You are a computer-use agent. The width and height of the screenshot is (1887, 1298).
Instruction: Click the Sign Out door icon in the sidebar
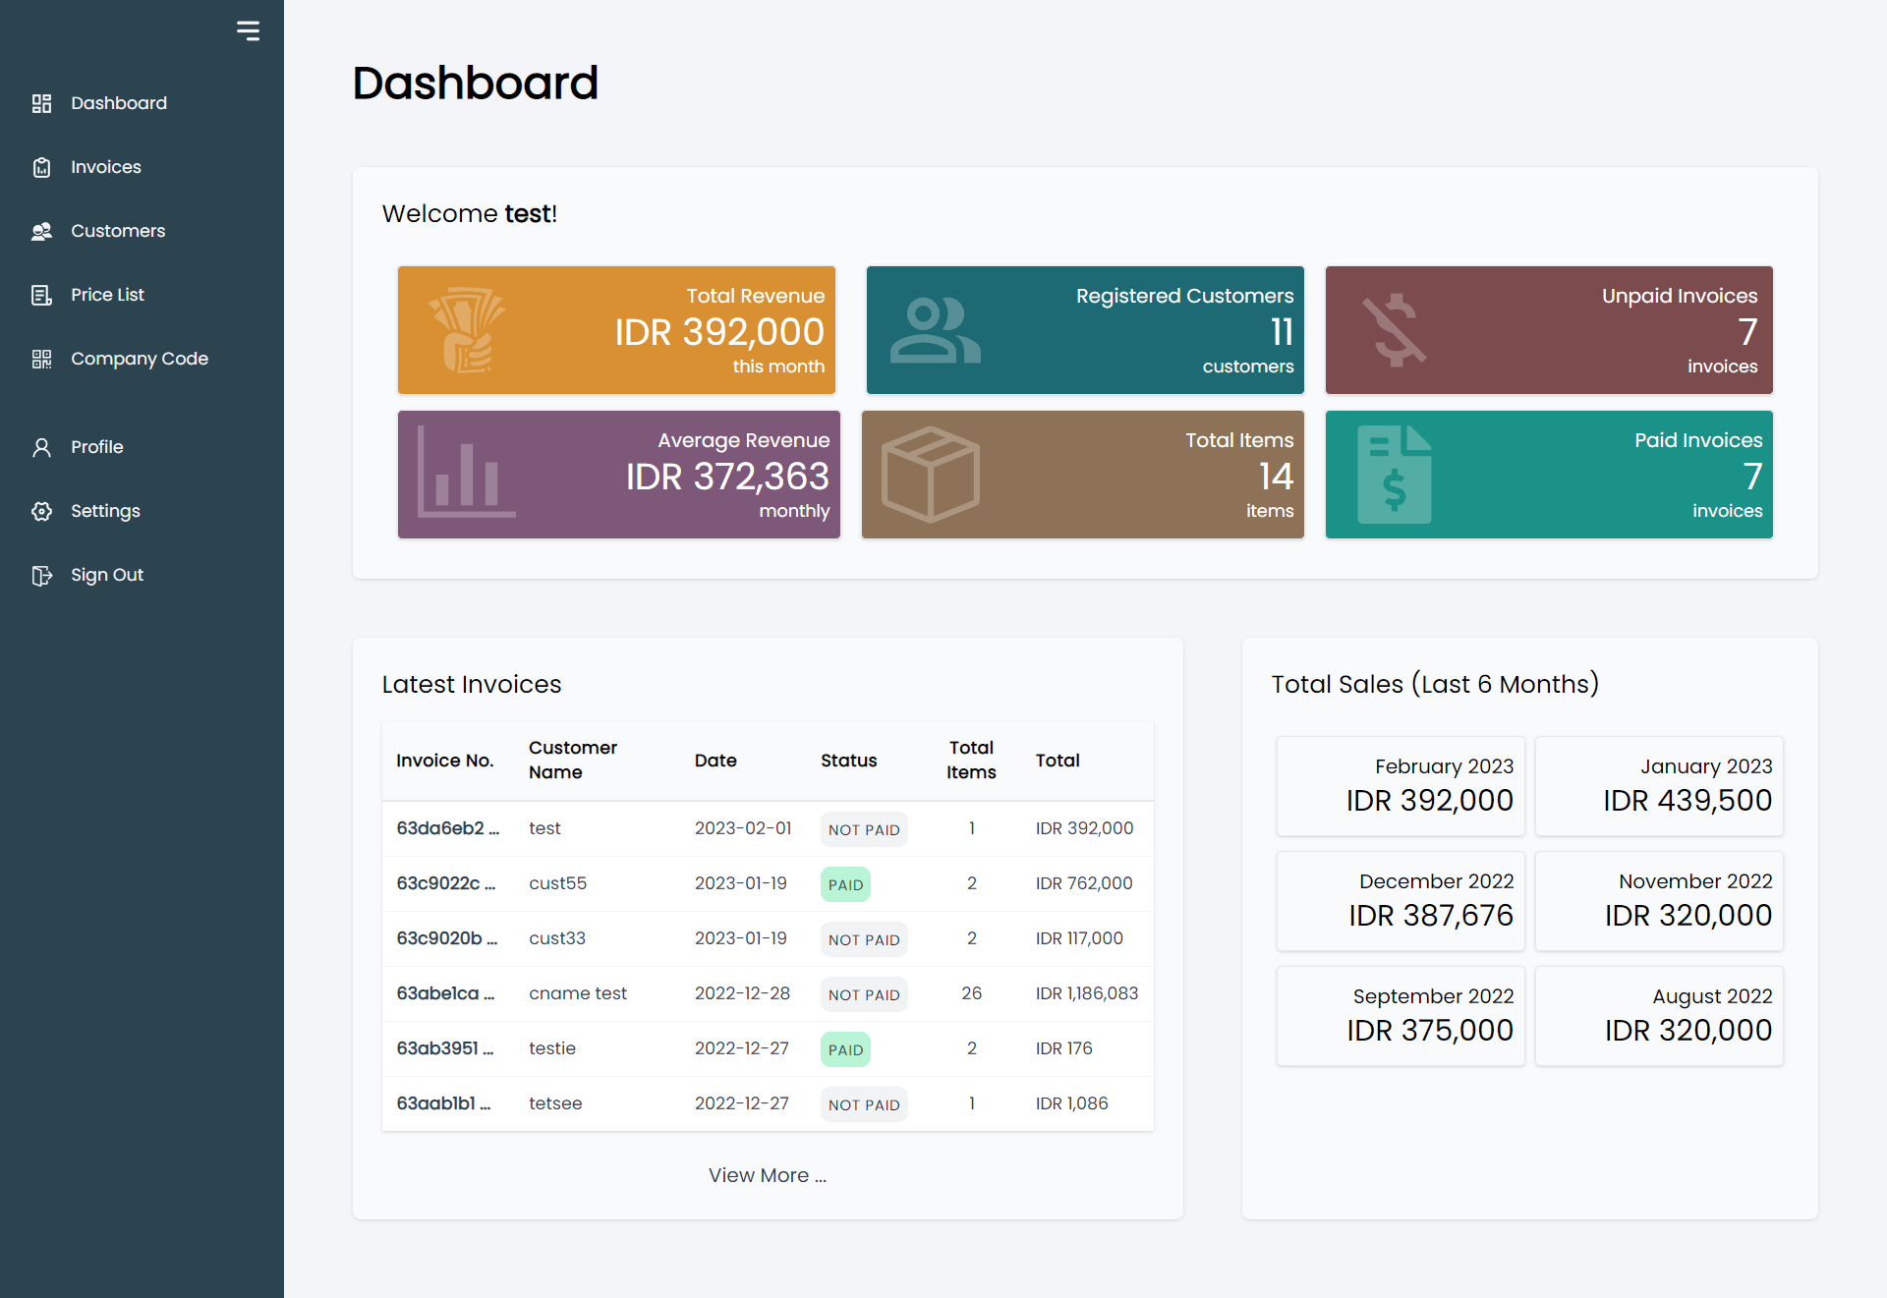[41, 575]
